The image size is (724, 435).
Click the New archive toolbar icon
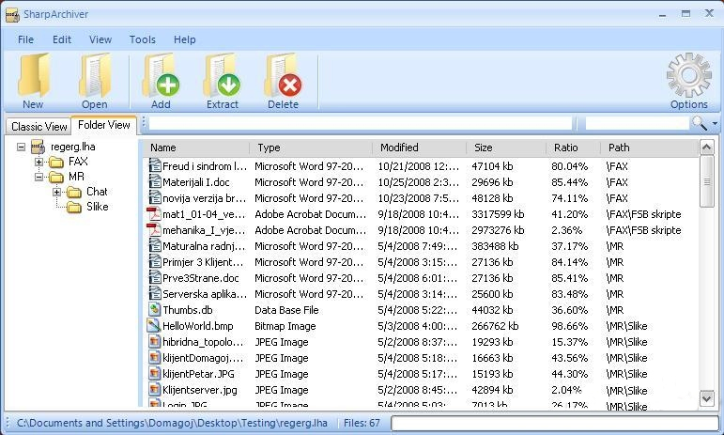(33, 75)
